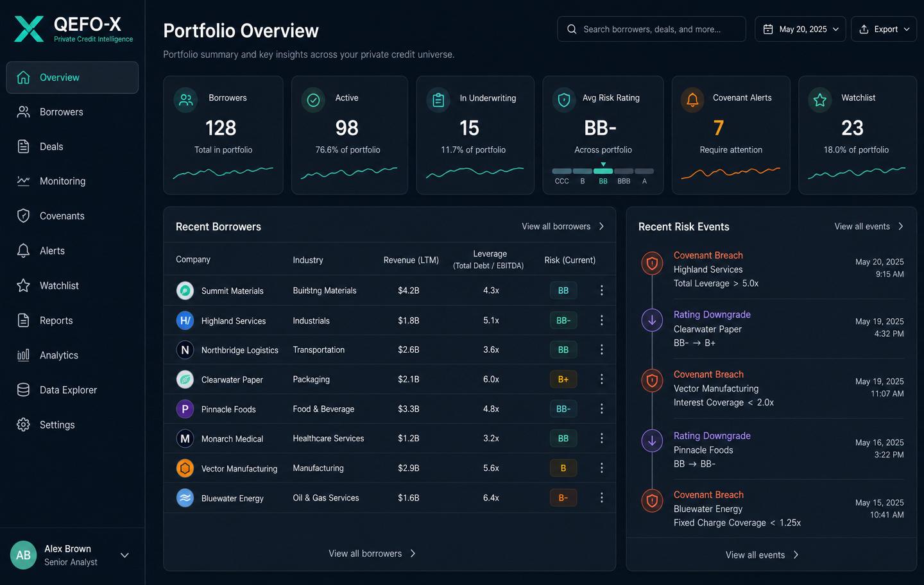Screen dimensions: 924x585
Task: Open row menu for Summit Materials
Action: coord(601,291)
